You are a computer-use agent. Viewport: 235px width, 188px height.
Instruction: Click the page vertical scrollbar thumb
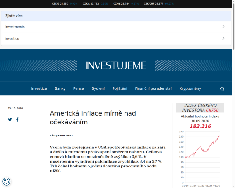(233, 26)
